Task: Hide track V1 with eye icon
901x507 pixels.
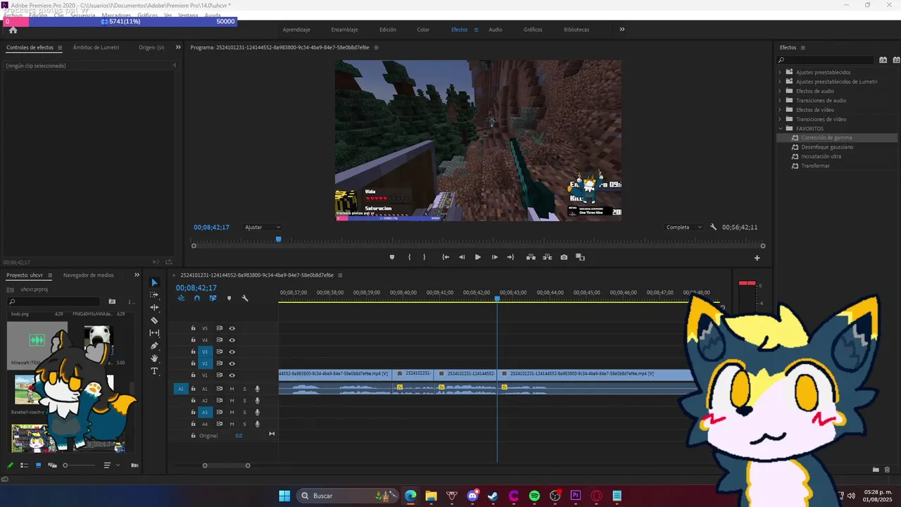Action: [232, 375]
